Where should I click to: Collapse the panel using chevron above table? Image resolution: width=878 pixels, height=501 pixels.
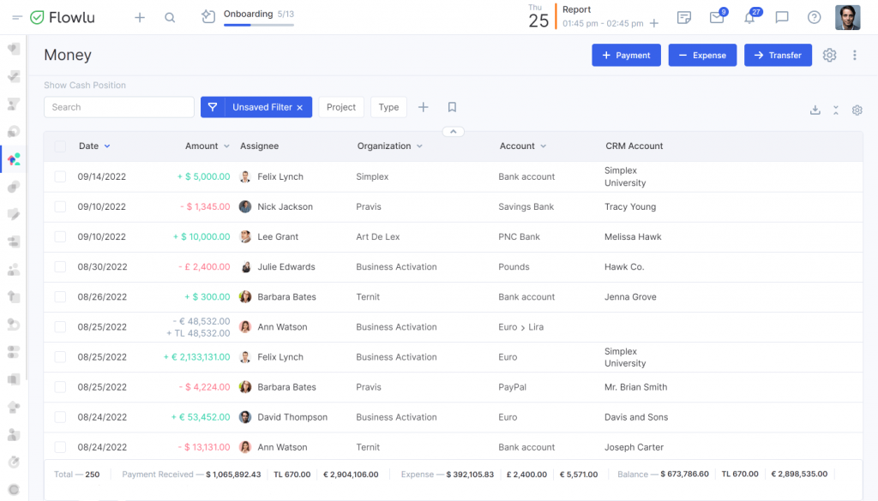(x=454, y=131)
